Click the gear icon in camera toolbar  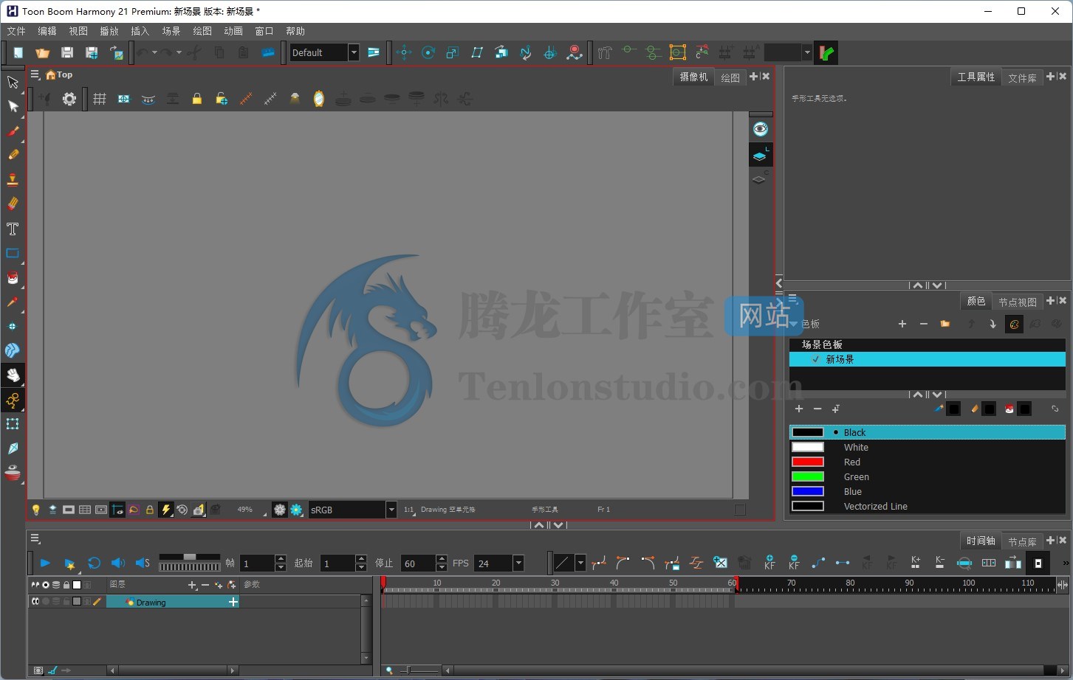[69, 99]
